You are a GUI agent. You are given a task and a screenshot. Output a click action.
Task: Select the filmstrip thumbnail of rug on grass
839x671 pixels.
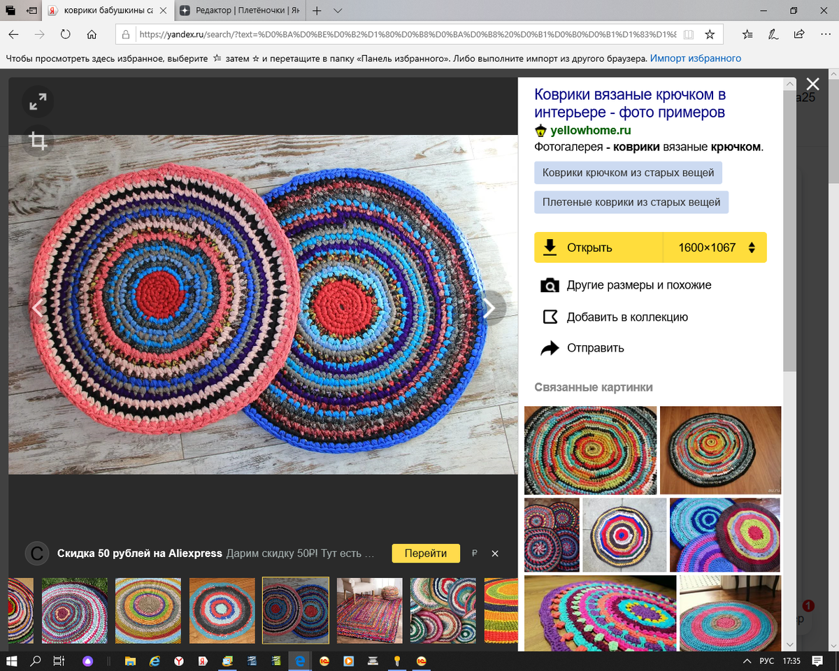coord(75,610)
